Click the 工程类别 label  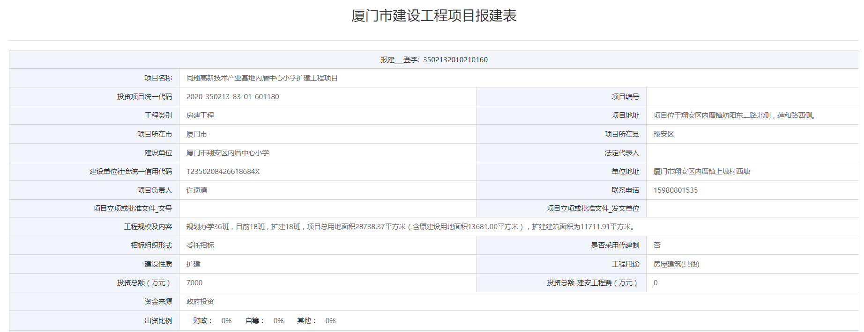(x=158, y=115)
